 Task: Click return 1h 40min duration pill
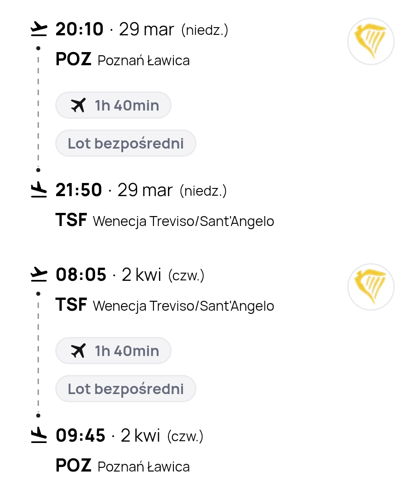click(114, 351)
